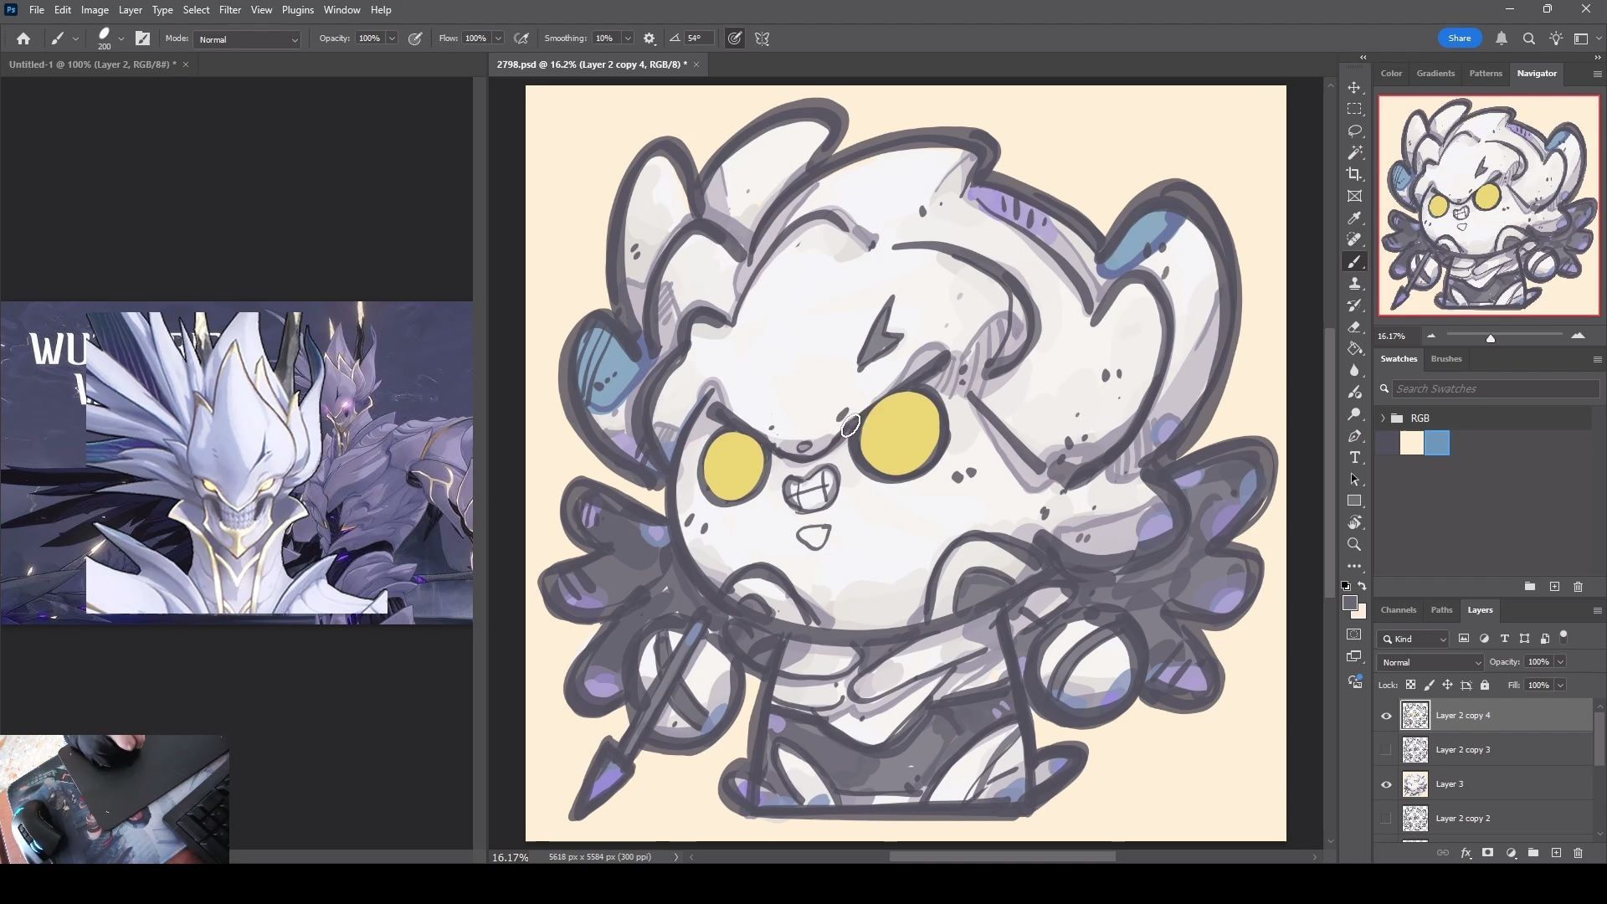The image size is (1607, 904).
Task: Hide Layer 2 copy 4
Action: click(x=1386, y=716)
